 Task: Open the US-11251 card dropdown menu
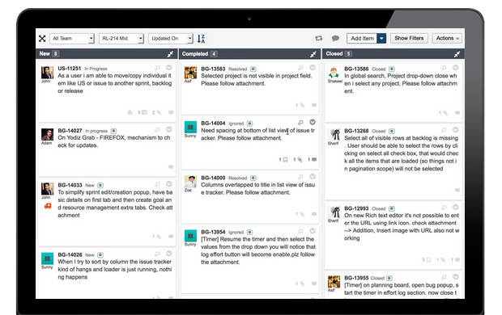tap(169, 67)
